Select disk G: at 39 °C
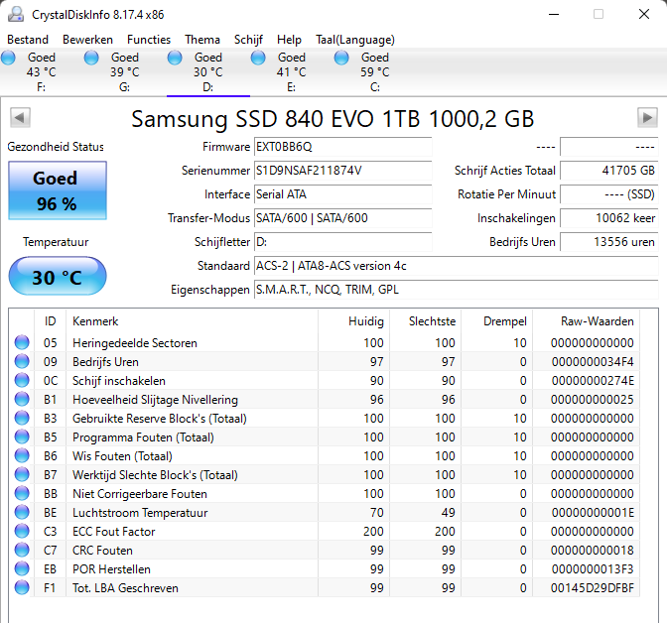 pos(125,71)
